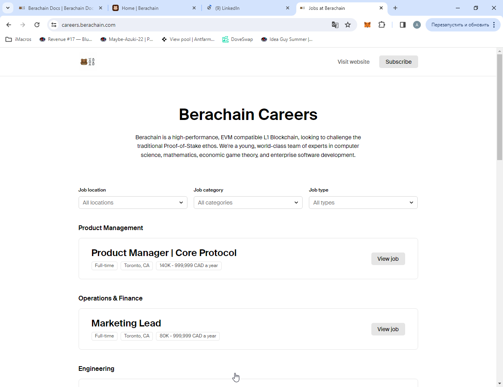Open the extensions puzzle icon
503x387 pixels.
[382, 25]
